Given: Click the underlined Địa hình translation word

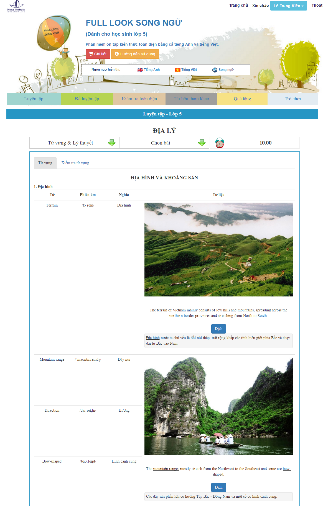Looking at the screenshot, I should 153,338.
